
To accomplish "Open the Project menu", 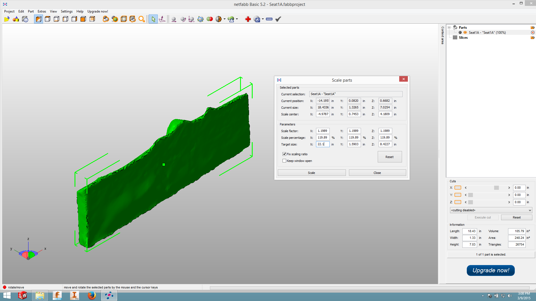I will tap(9, 11).
